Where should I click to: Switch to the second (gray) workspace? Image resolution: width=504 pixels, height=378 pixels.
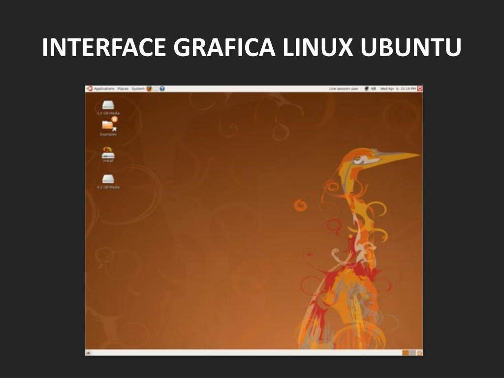point(412,353)
